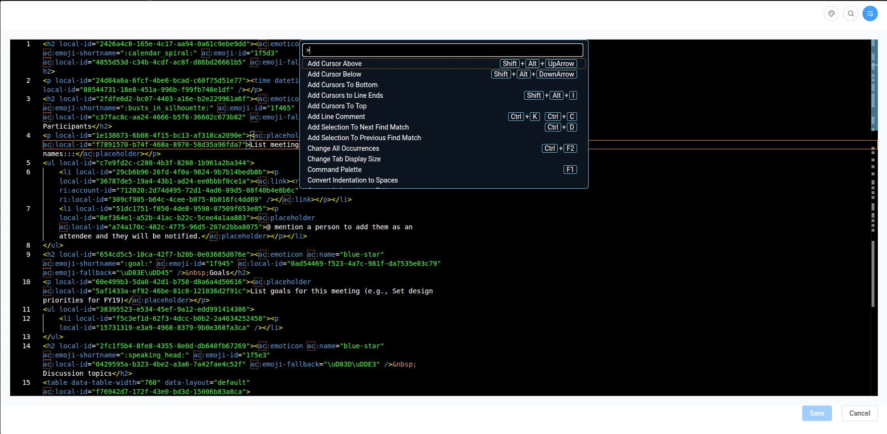This screenshot has width=887, height=434.
Task: Toggle the word wrap button
Action: point(870,13)
